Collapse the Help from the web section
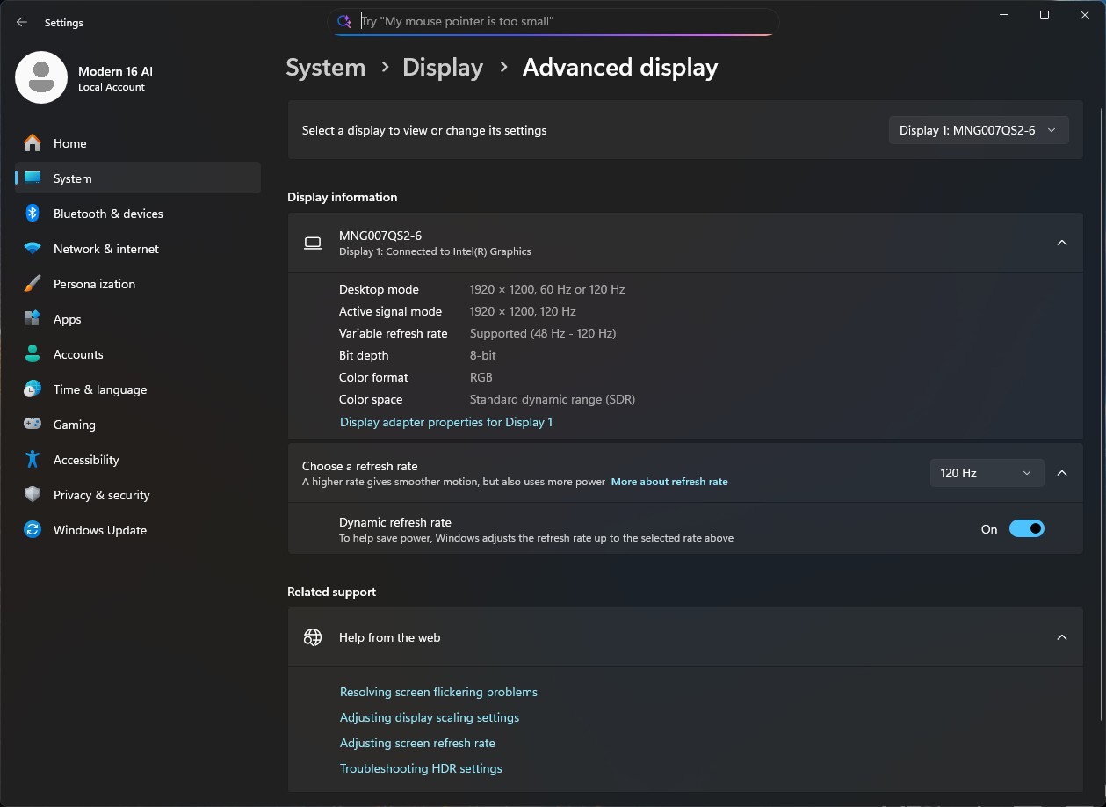 point(1062,637)
